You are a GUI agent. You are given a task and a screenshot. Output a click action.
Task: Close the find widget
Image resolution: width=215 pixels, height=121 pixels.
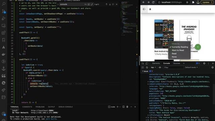click(117, 4)
